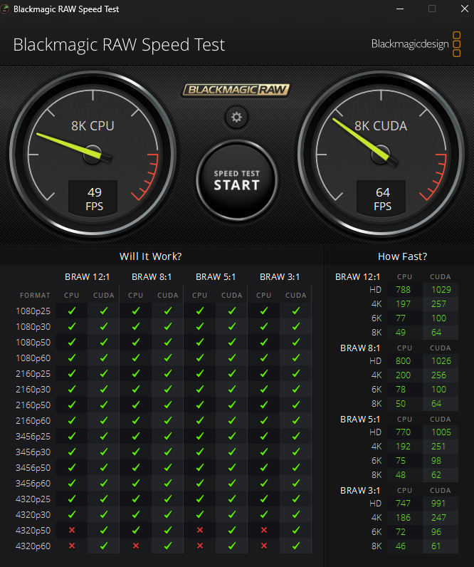Image resolution: width=474 pixels, height=567 pixels.
Task: Click the red X for 4320p50 BRAW 5:1 CPU
Action: pos(200,530)
